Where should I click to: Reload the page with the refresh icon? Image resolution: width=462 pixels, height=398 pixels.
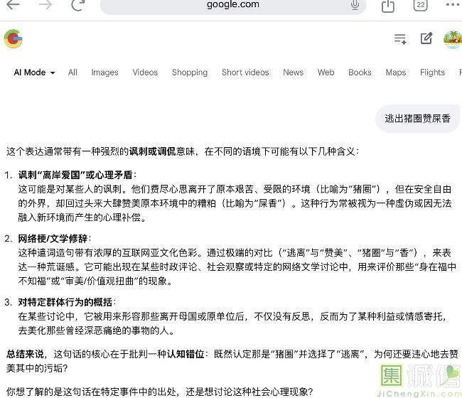click(x=78, y=6)
